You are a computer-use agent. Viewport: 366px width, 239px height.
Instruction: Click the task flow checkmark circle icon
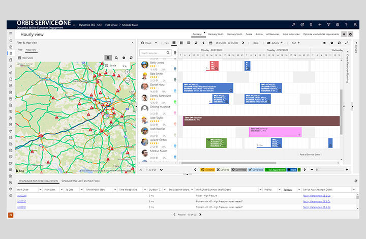(x=302, y=24)
